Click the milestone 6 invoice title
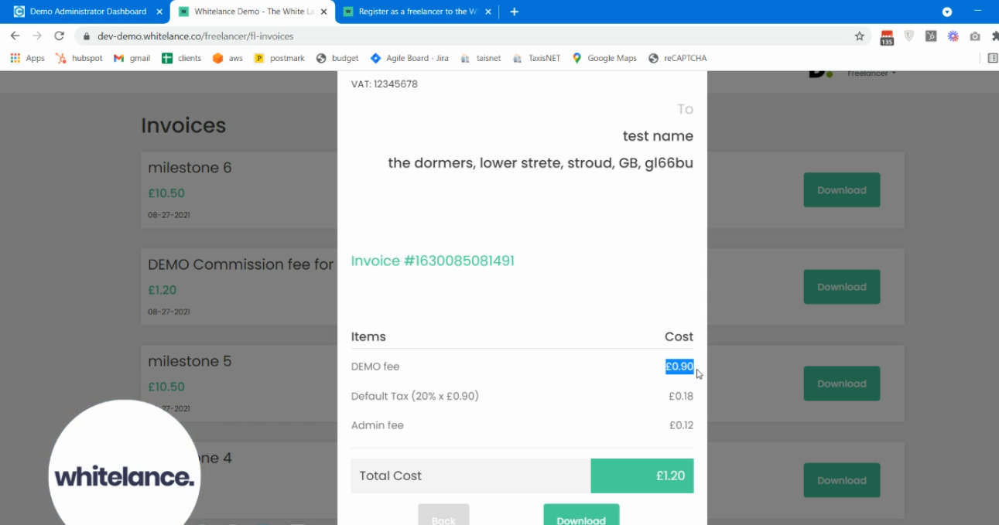The width and height of the screenshot is (999, 525). click(x=190, y=168)
